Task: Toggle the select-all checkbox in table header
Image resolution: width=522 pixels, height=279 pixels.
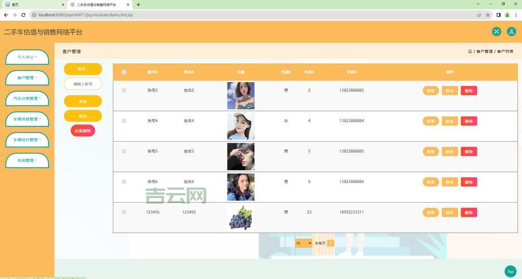Action: [x=124, y=72]
